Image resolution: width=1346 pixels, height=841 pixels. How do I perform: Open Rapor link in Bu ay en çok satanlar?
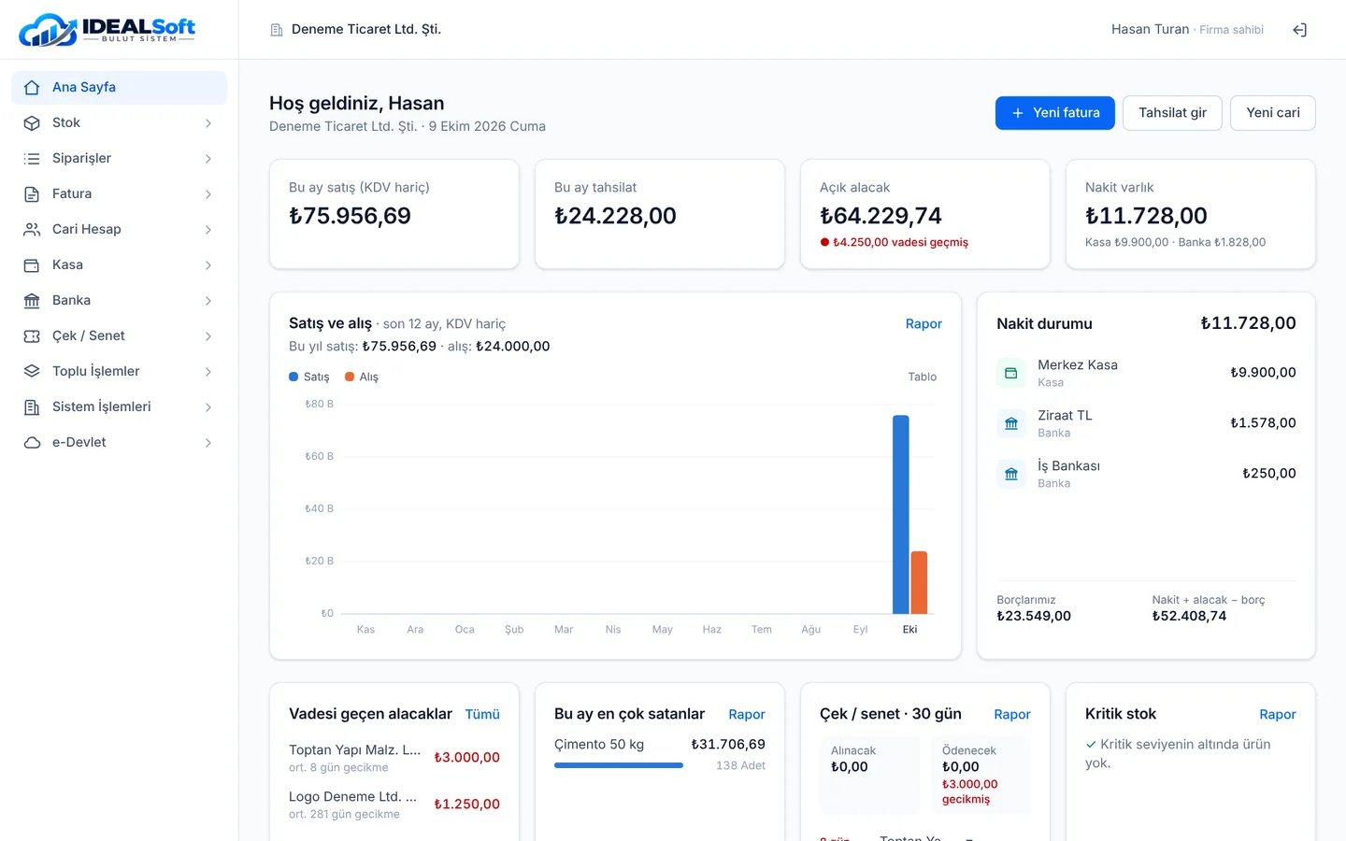coord(747,714)
